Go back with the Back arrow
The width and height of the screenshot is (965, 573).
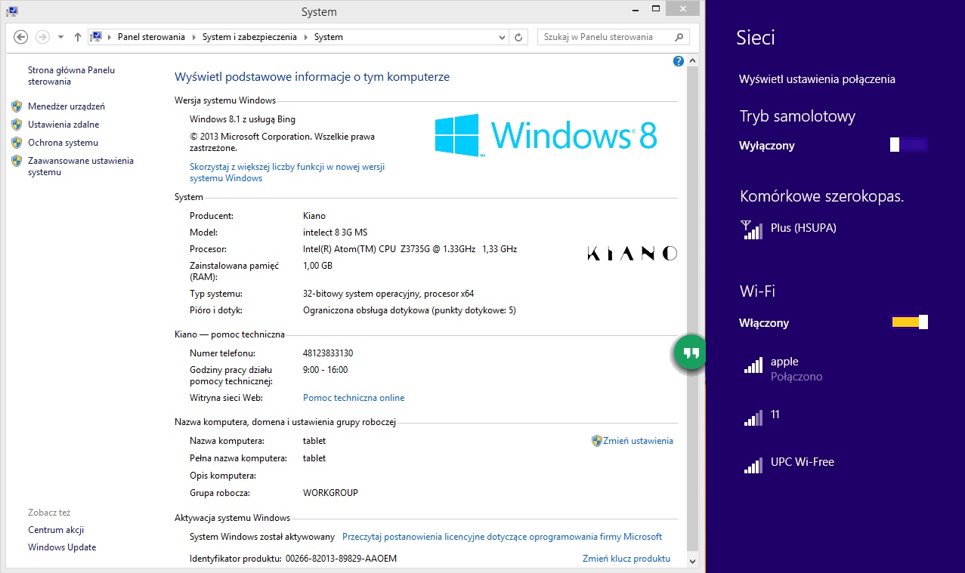point(21,37)
